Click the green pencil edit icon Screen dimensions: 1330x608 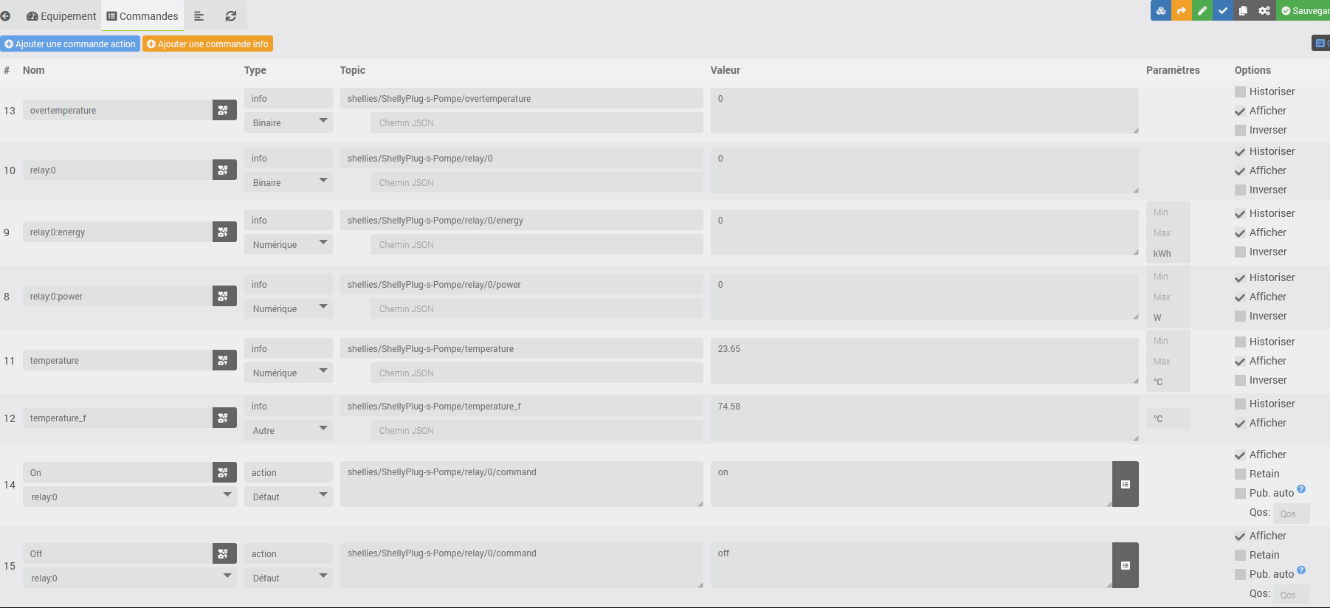1202,10
